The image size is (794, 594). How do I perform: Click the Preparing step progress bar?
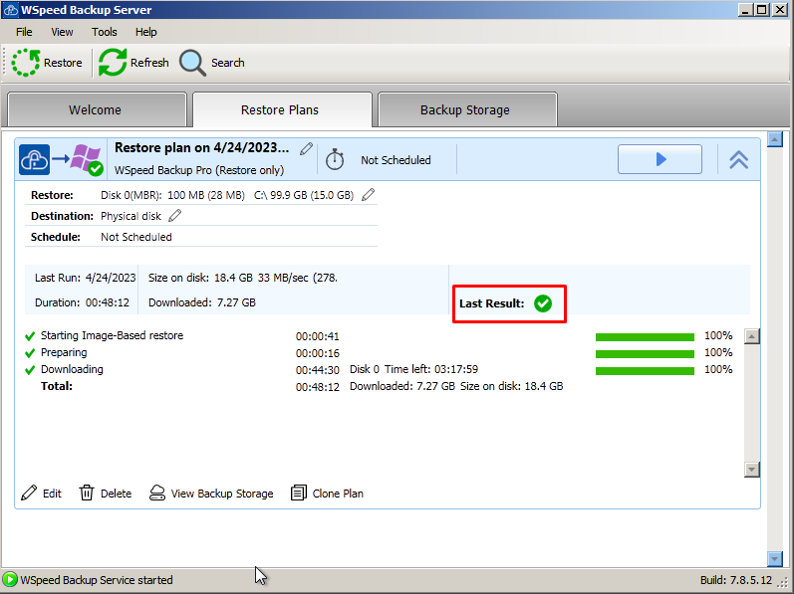645,354
